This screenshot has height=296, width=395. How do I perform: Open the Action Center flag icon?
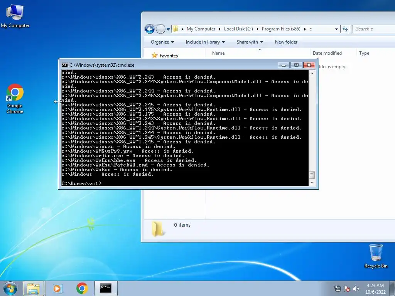347,289
